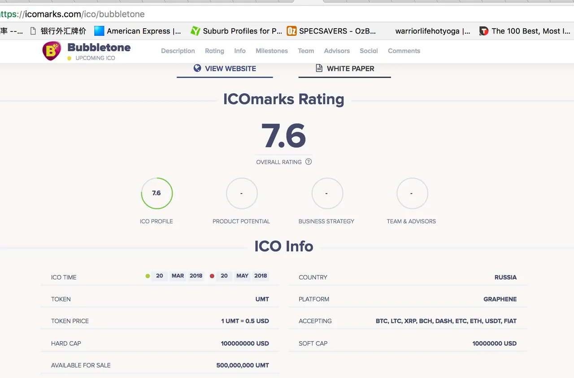Go to the Comments section
This screenshot has height=378, width=574.
tap(404, 51)
